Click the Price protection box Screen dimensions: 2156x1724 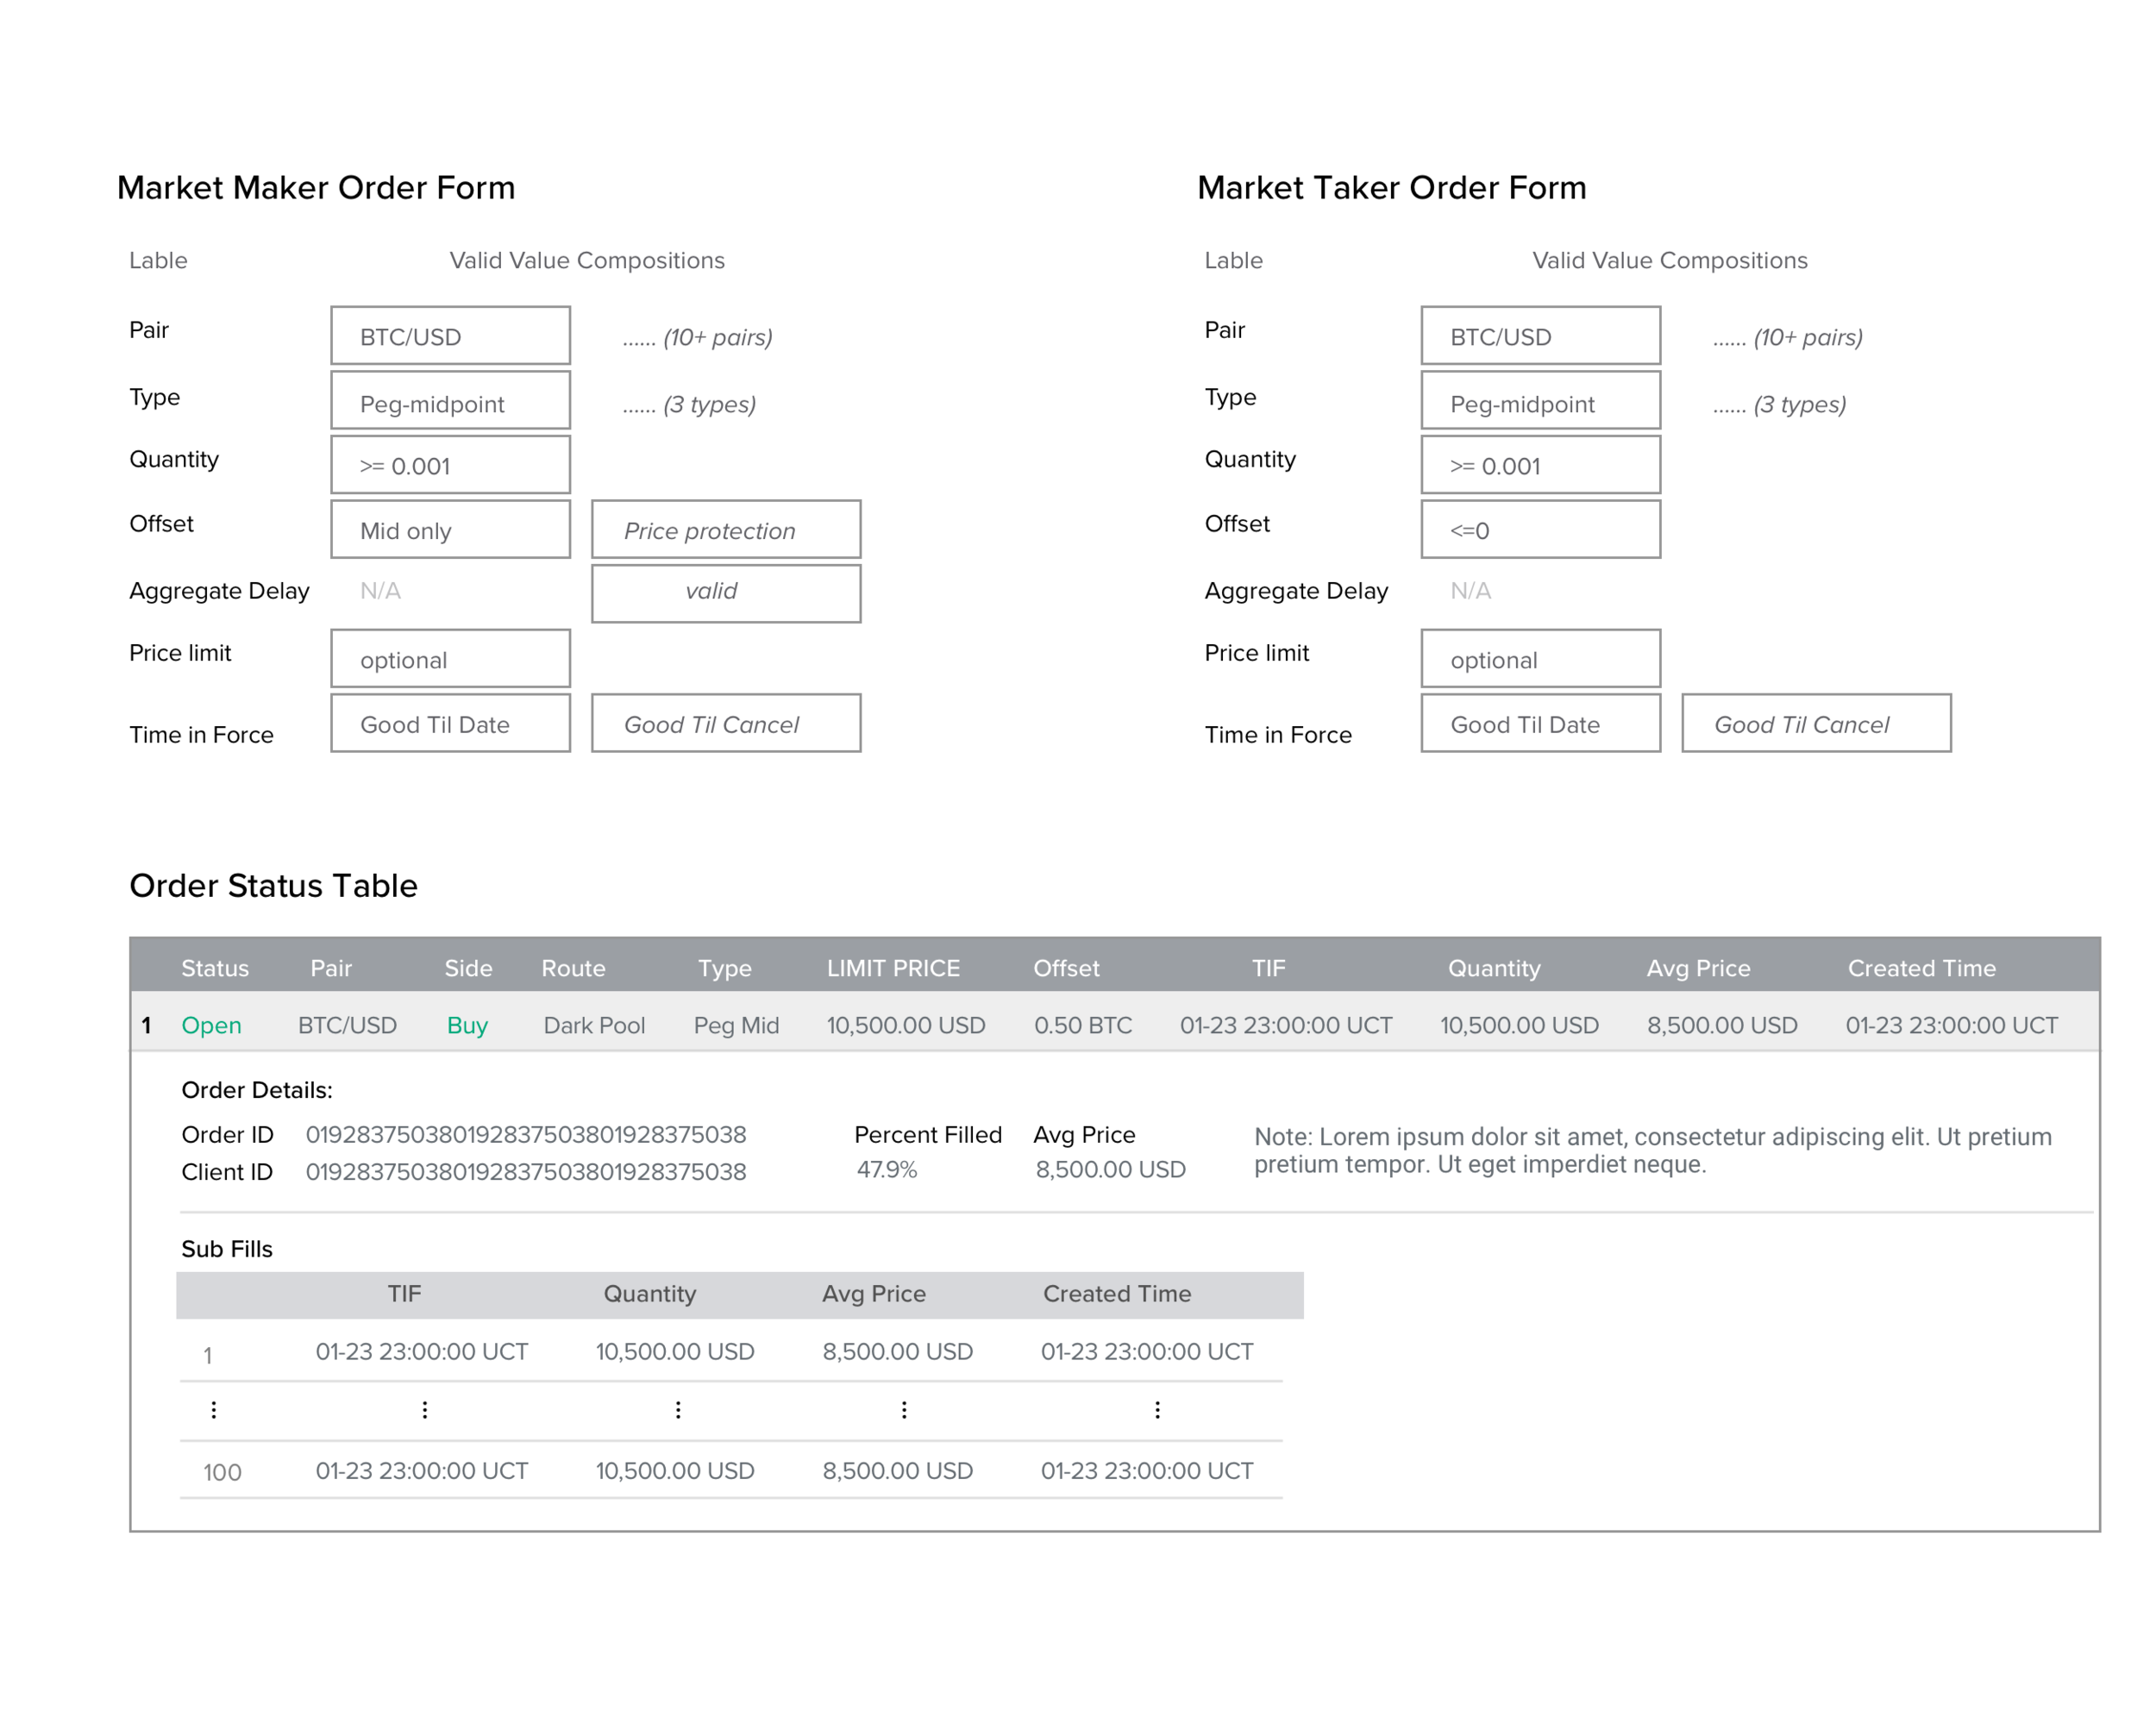(x=726, y=530)
